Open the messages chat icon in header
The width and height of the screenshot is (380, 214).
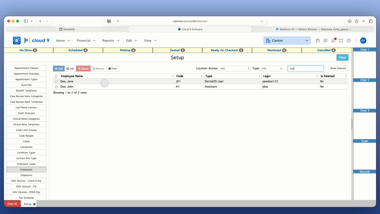[x=325, y=40]
